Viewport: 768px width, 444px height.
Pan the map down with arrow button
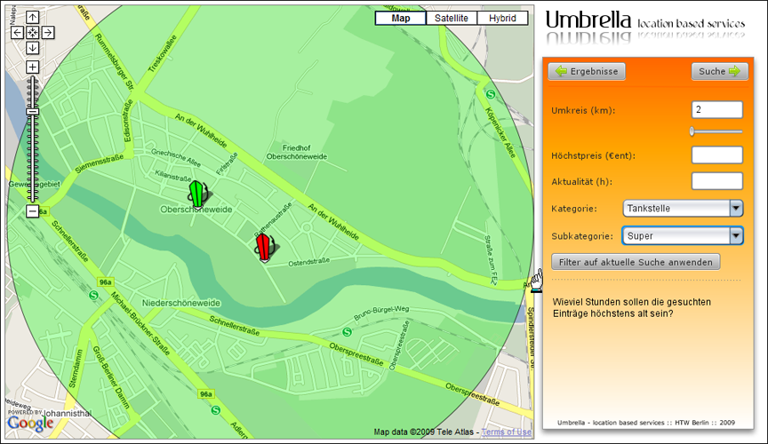(x=32, y=48)
